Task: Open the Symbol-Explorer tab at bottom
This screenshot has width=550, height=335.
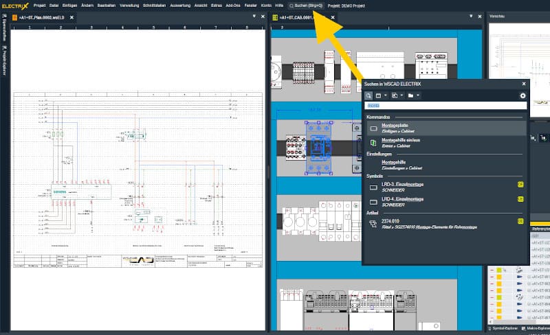Action: click(x=505, y=330)
